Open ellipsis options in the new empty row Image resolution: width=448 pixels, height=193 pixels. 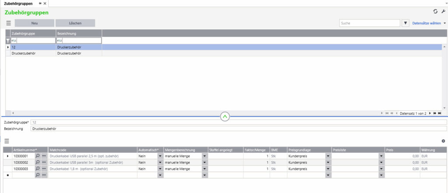coord(44,175)
